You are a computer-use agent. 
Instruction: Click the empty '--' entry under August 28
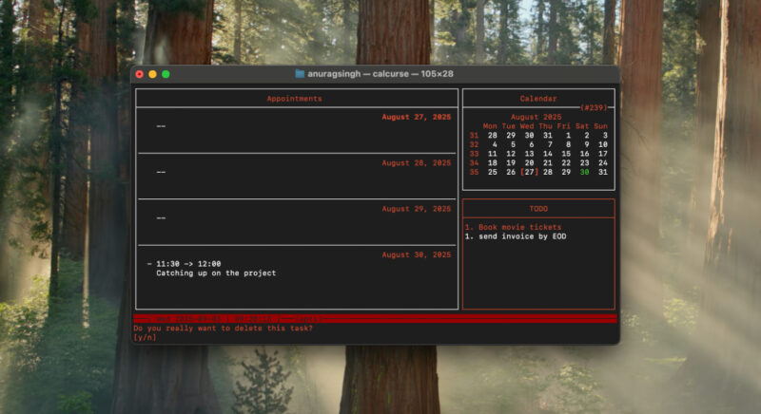(161, 172)
